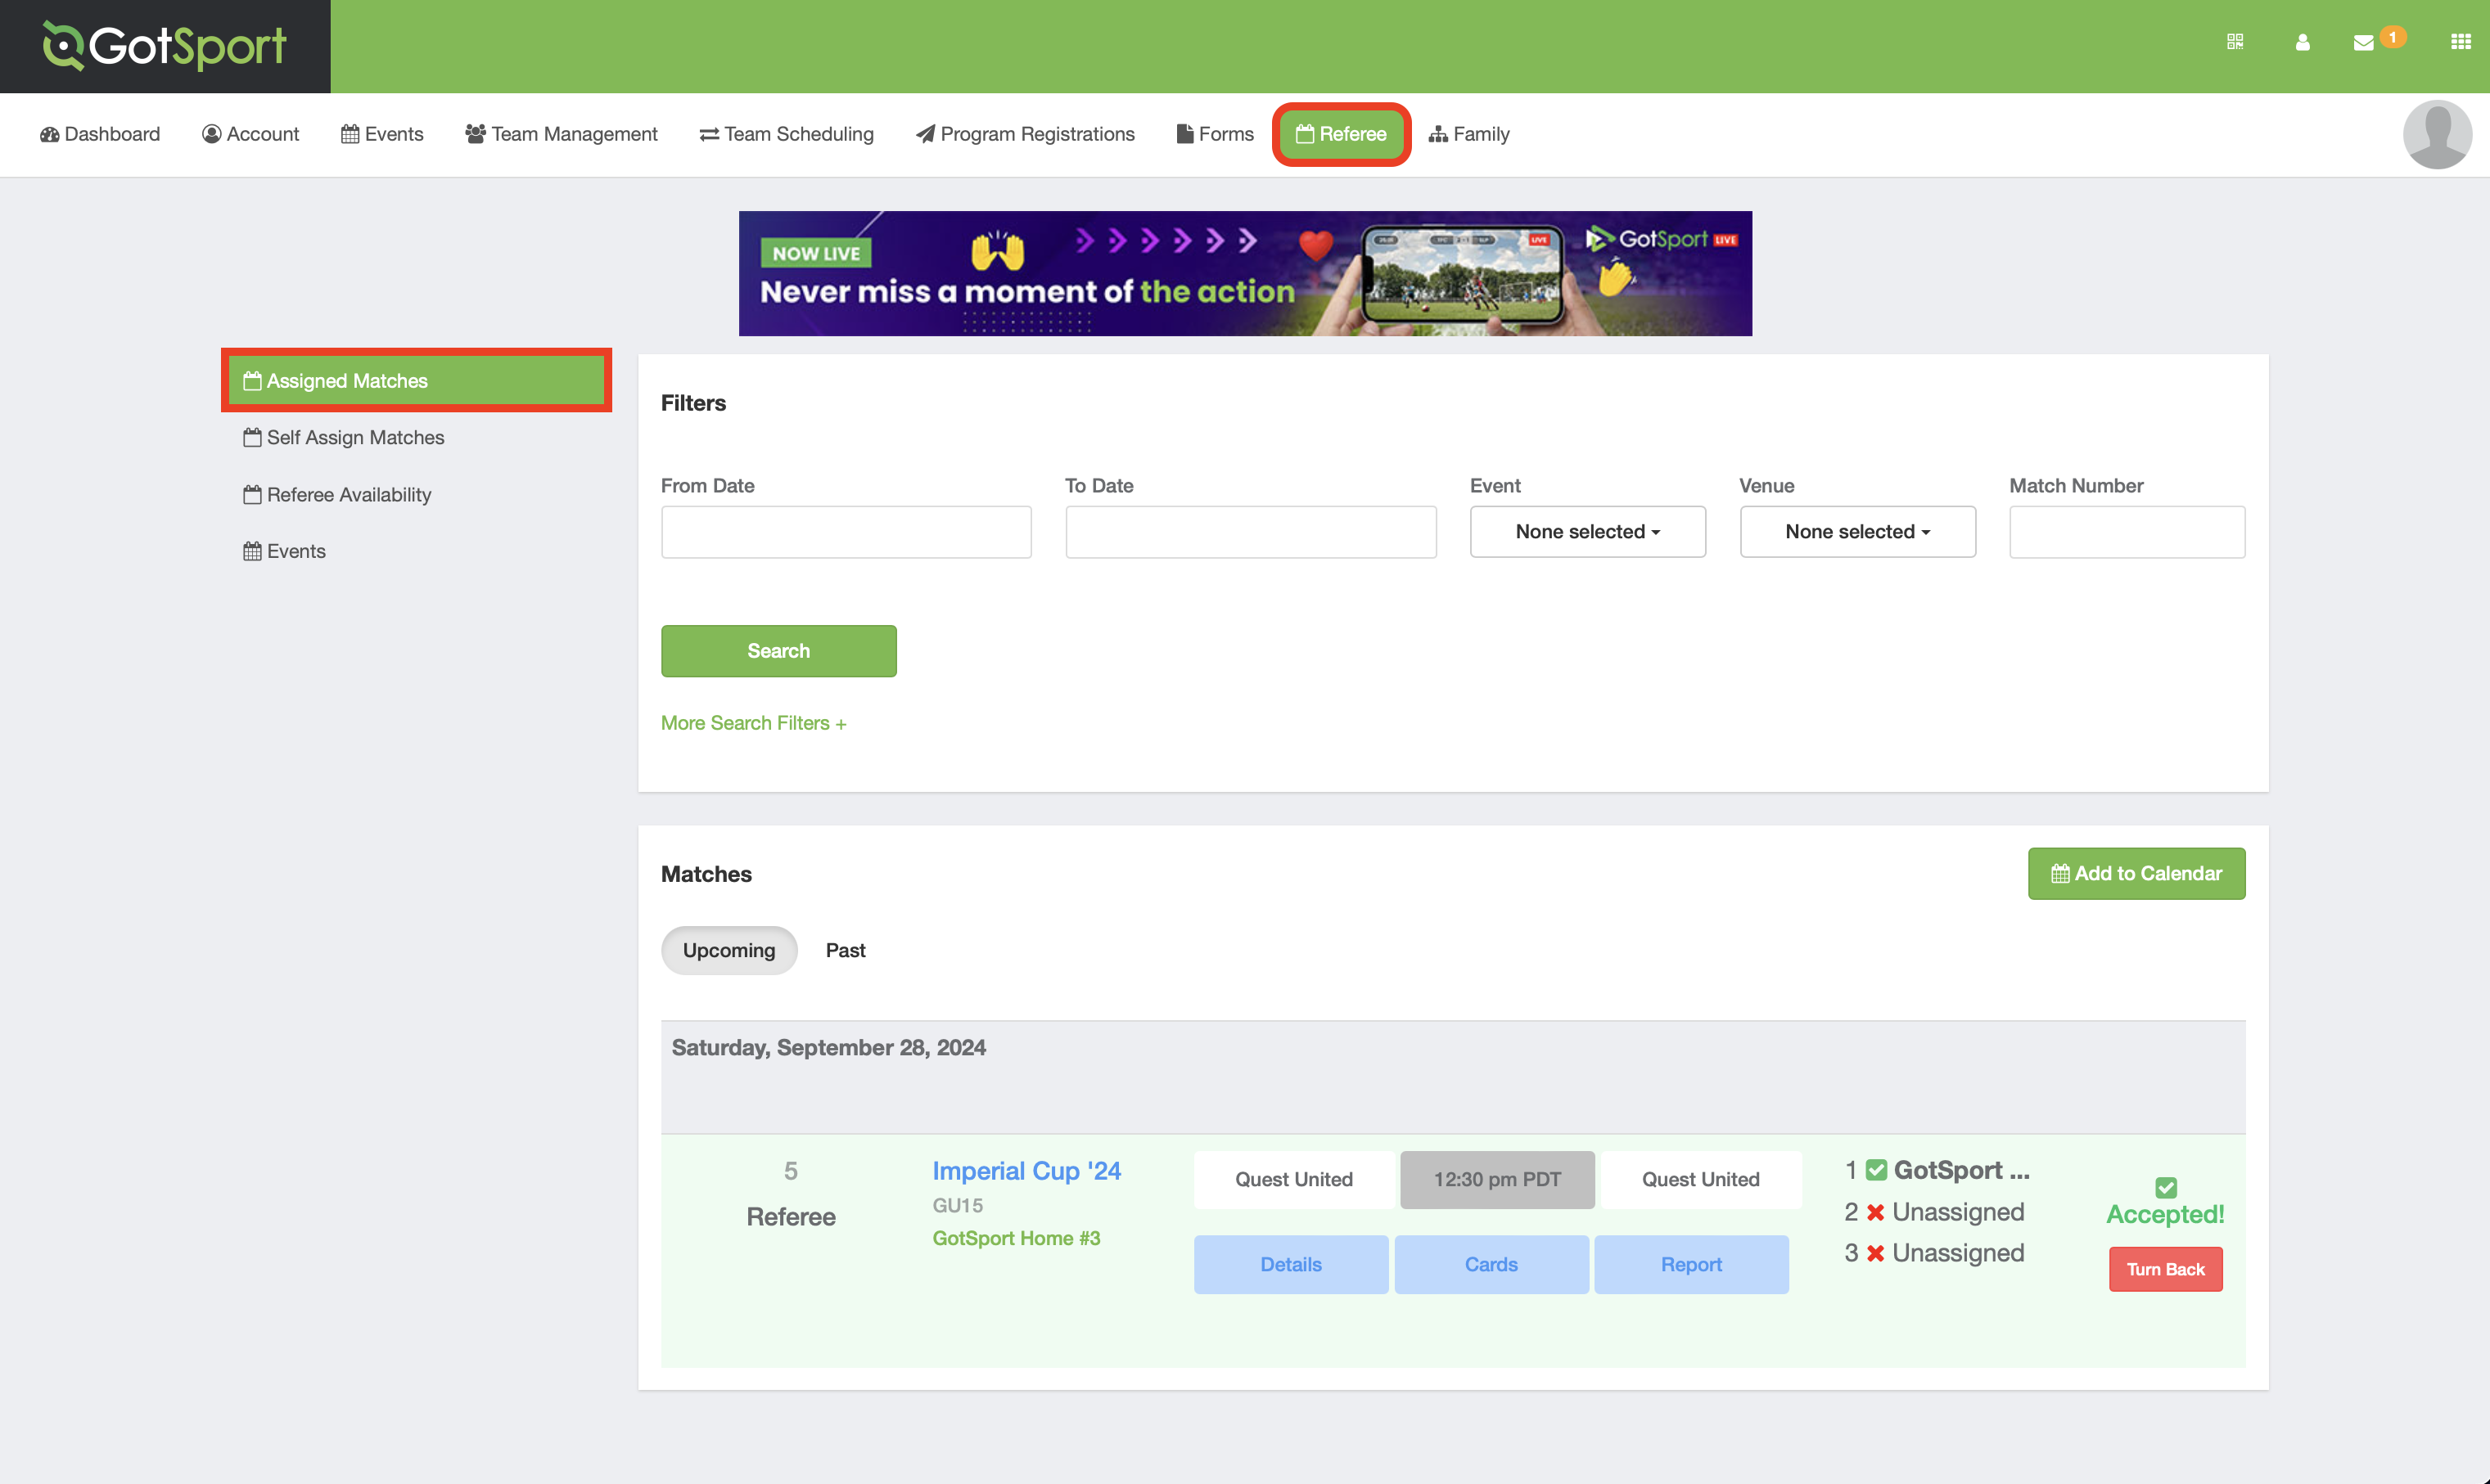This screenshot has width=2490, height=1484.
Task: Open the user profile icon in header
Action: (2302, 42)
